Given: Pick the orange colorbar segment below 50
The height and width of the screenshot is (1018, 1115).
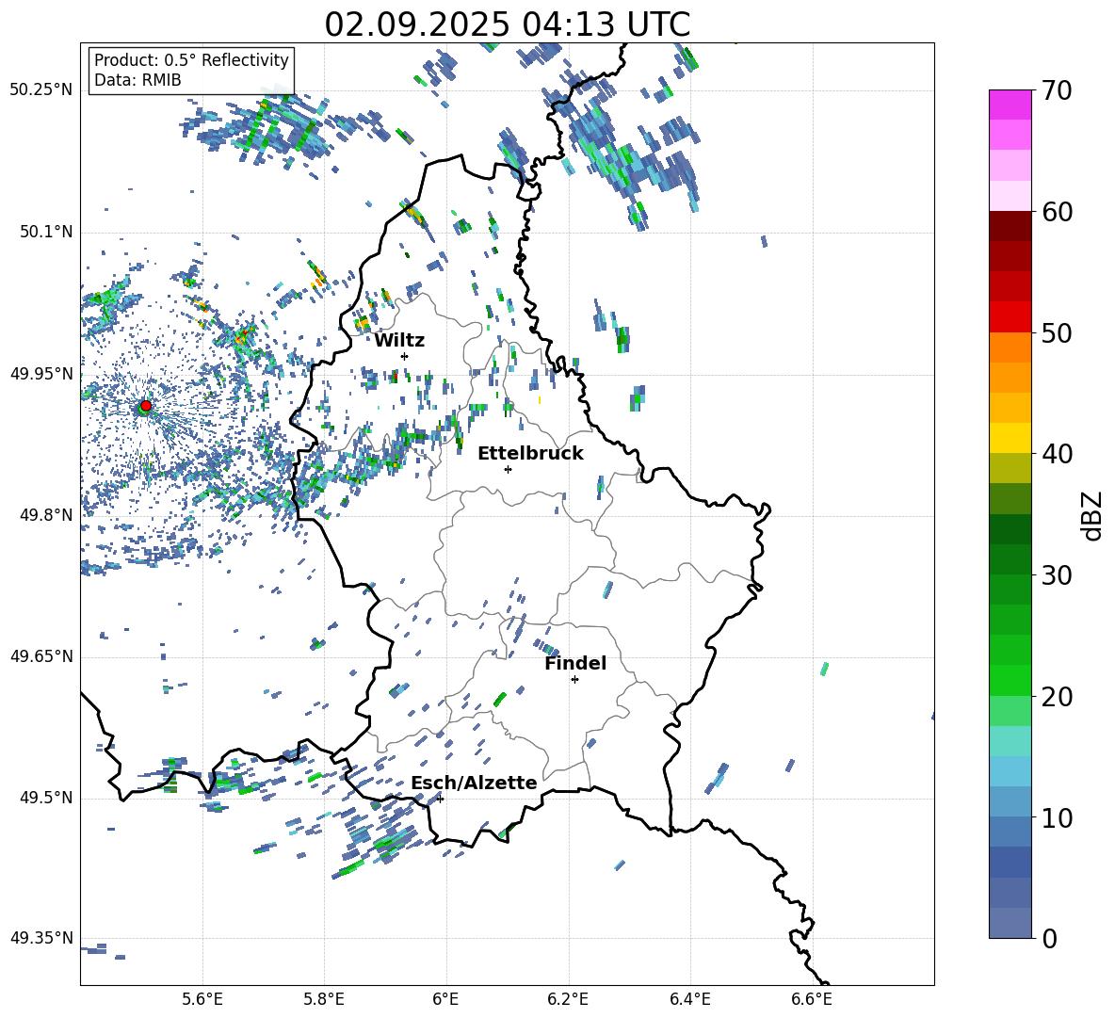Looking at the screenshot, I should pos(1010,347).
